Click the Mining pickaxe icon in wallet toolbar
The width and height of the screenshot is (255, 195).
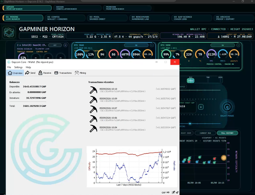[x=77, y=73]
